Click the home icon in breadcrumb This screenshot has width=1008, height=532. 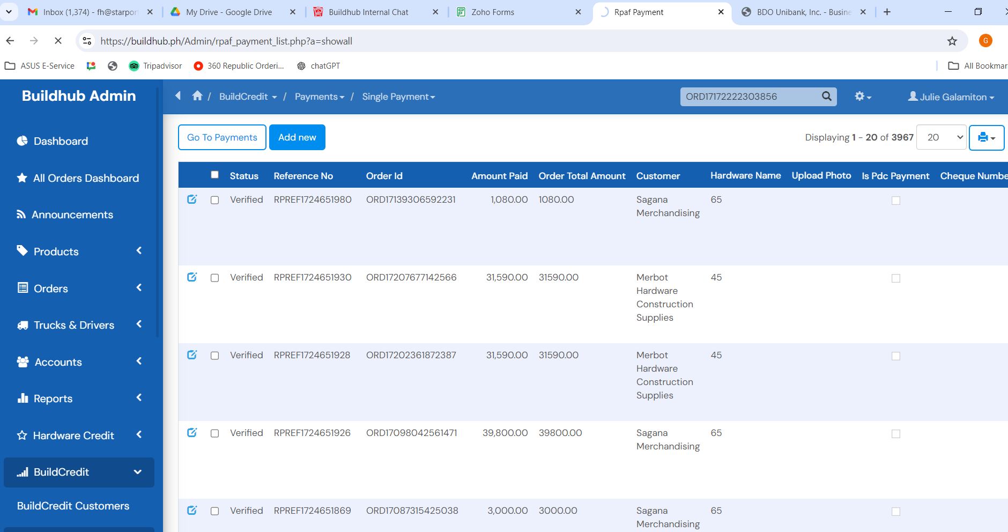197,96
